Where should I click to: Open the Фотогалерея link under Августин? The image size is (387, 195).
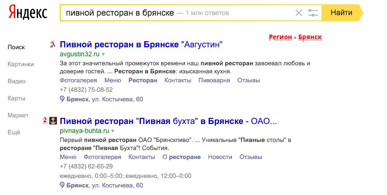pos(78,80)
